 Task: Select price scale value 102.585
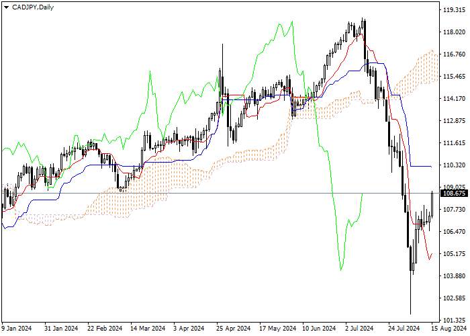(x=454, y=298)
